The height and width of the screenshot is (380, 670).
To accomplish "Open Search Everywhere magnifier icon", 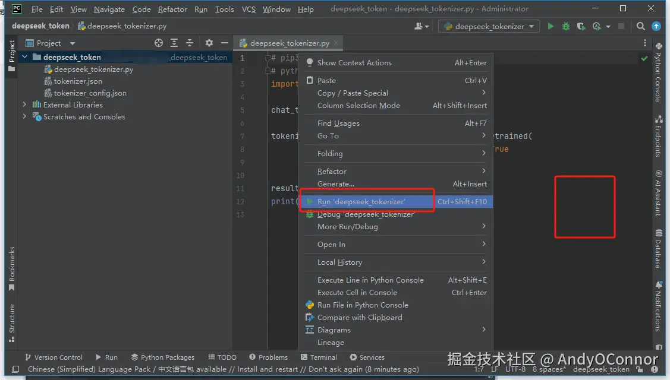I will 640,27.
